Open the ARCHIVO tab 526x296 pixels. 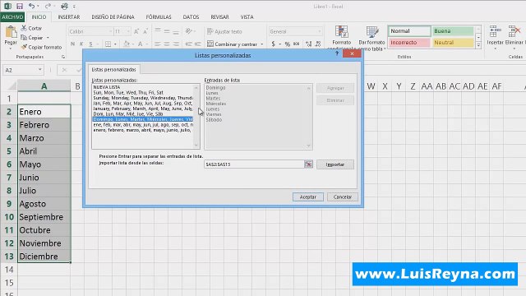point(12,16)
